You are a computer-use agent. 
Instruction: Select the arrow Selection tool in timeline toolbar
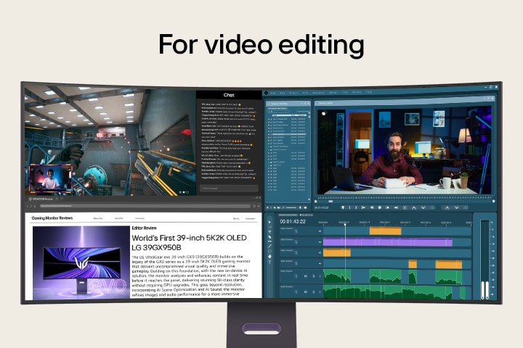(x=269, y=222)
